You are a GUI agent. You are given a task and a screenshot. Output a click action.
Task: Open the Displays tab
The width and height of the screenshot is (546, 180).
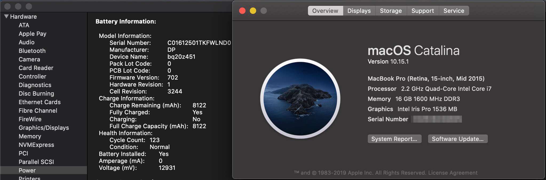[x=359, y=11]
